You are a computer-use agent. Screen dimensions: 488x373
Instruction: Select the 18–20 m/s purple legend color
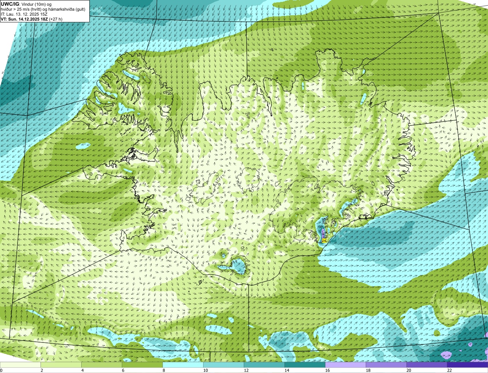point(386,365)
